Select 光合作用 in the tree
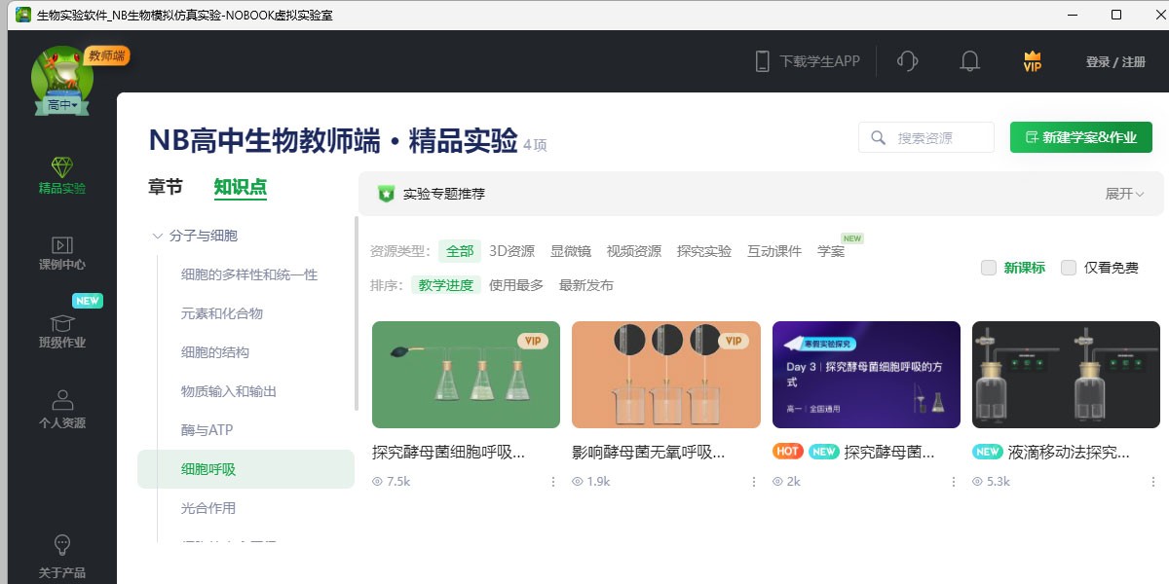This screenshot has height=584, width=1169. click(x=208, y=508)
